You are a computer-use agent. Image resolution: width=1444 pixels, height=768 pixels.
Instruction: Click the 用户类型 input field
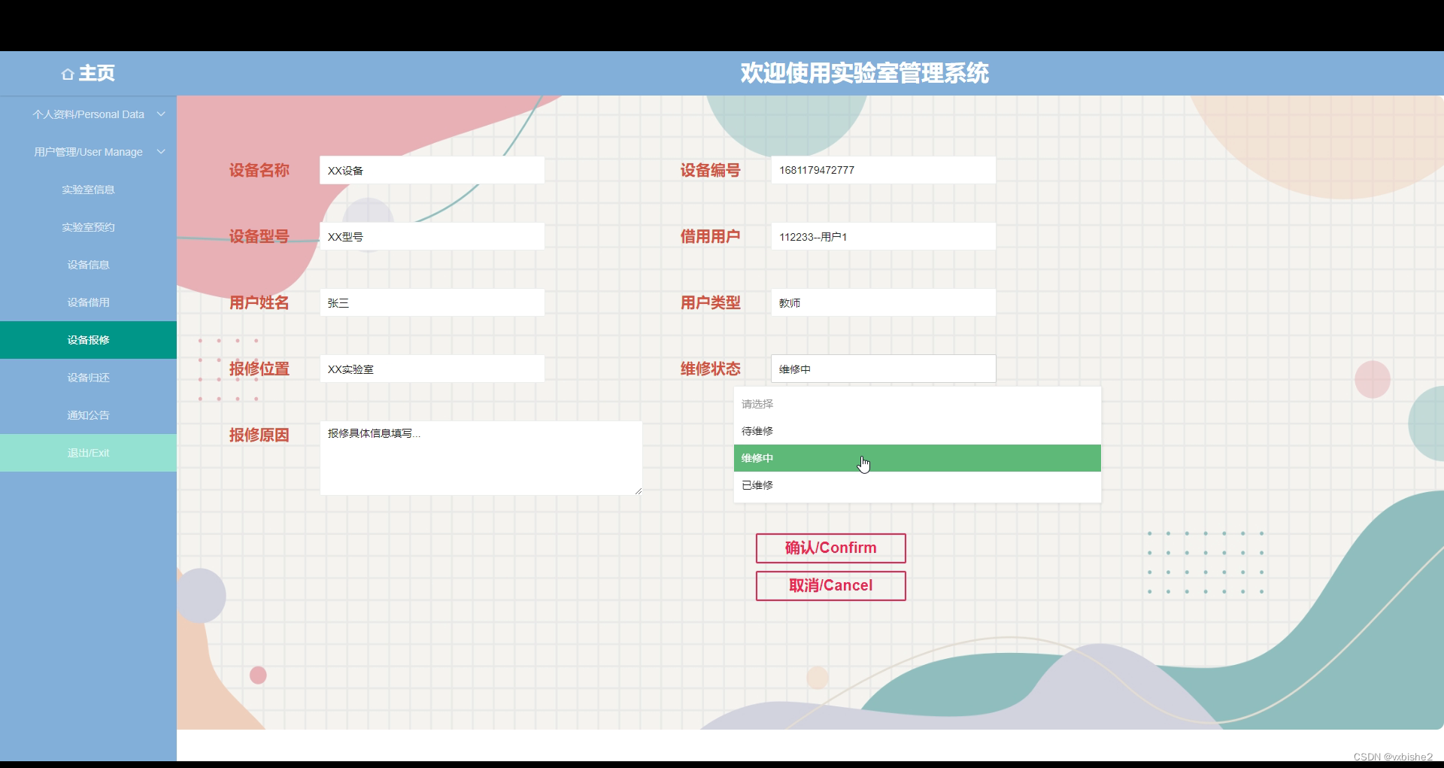pyautogui.click(x=884, y=302)
